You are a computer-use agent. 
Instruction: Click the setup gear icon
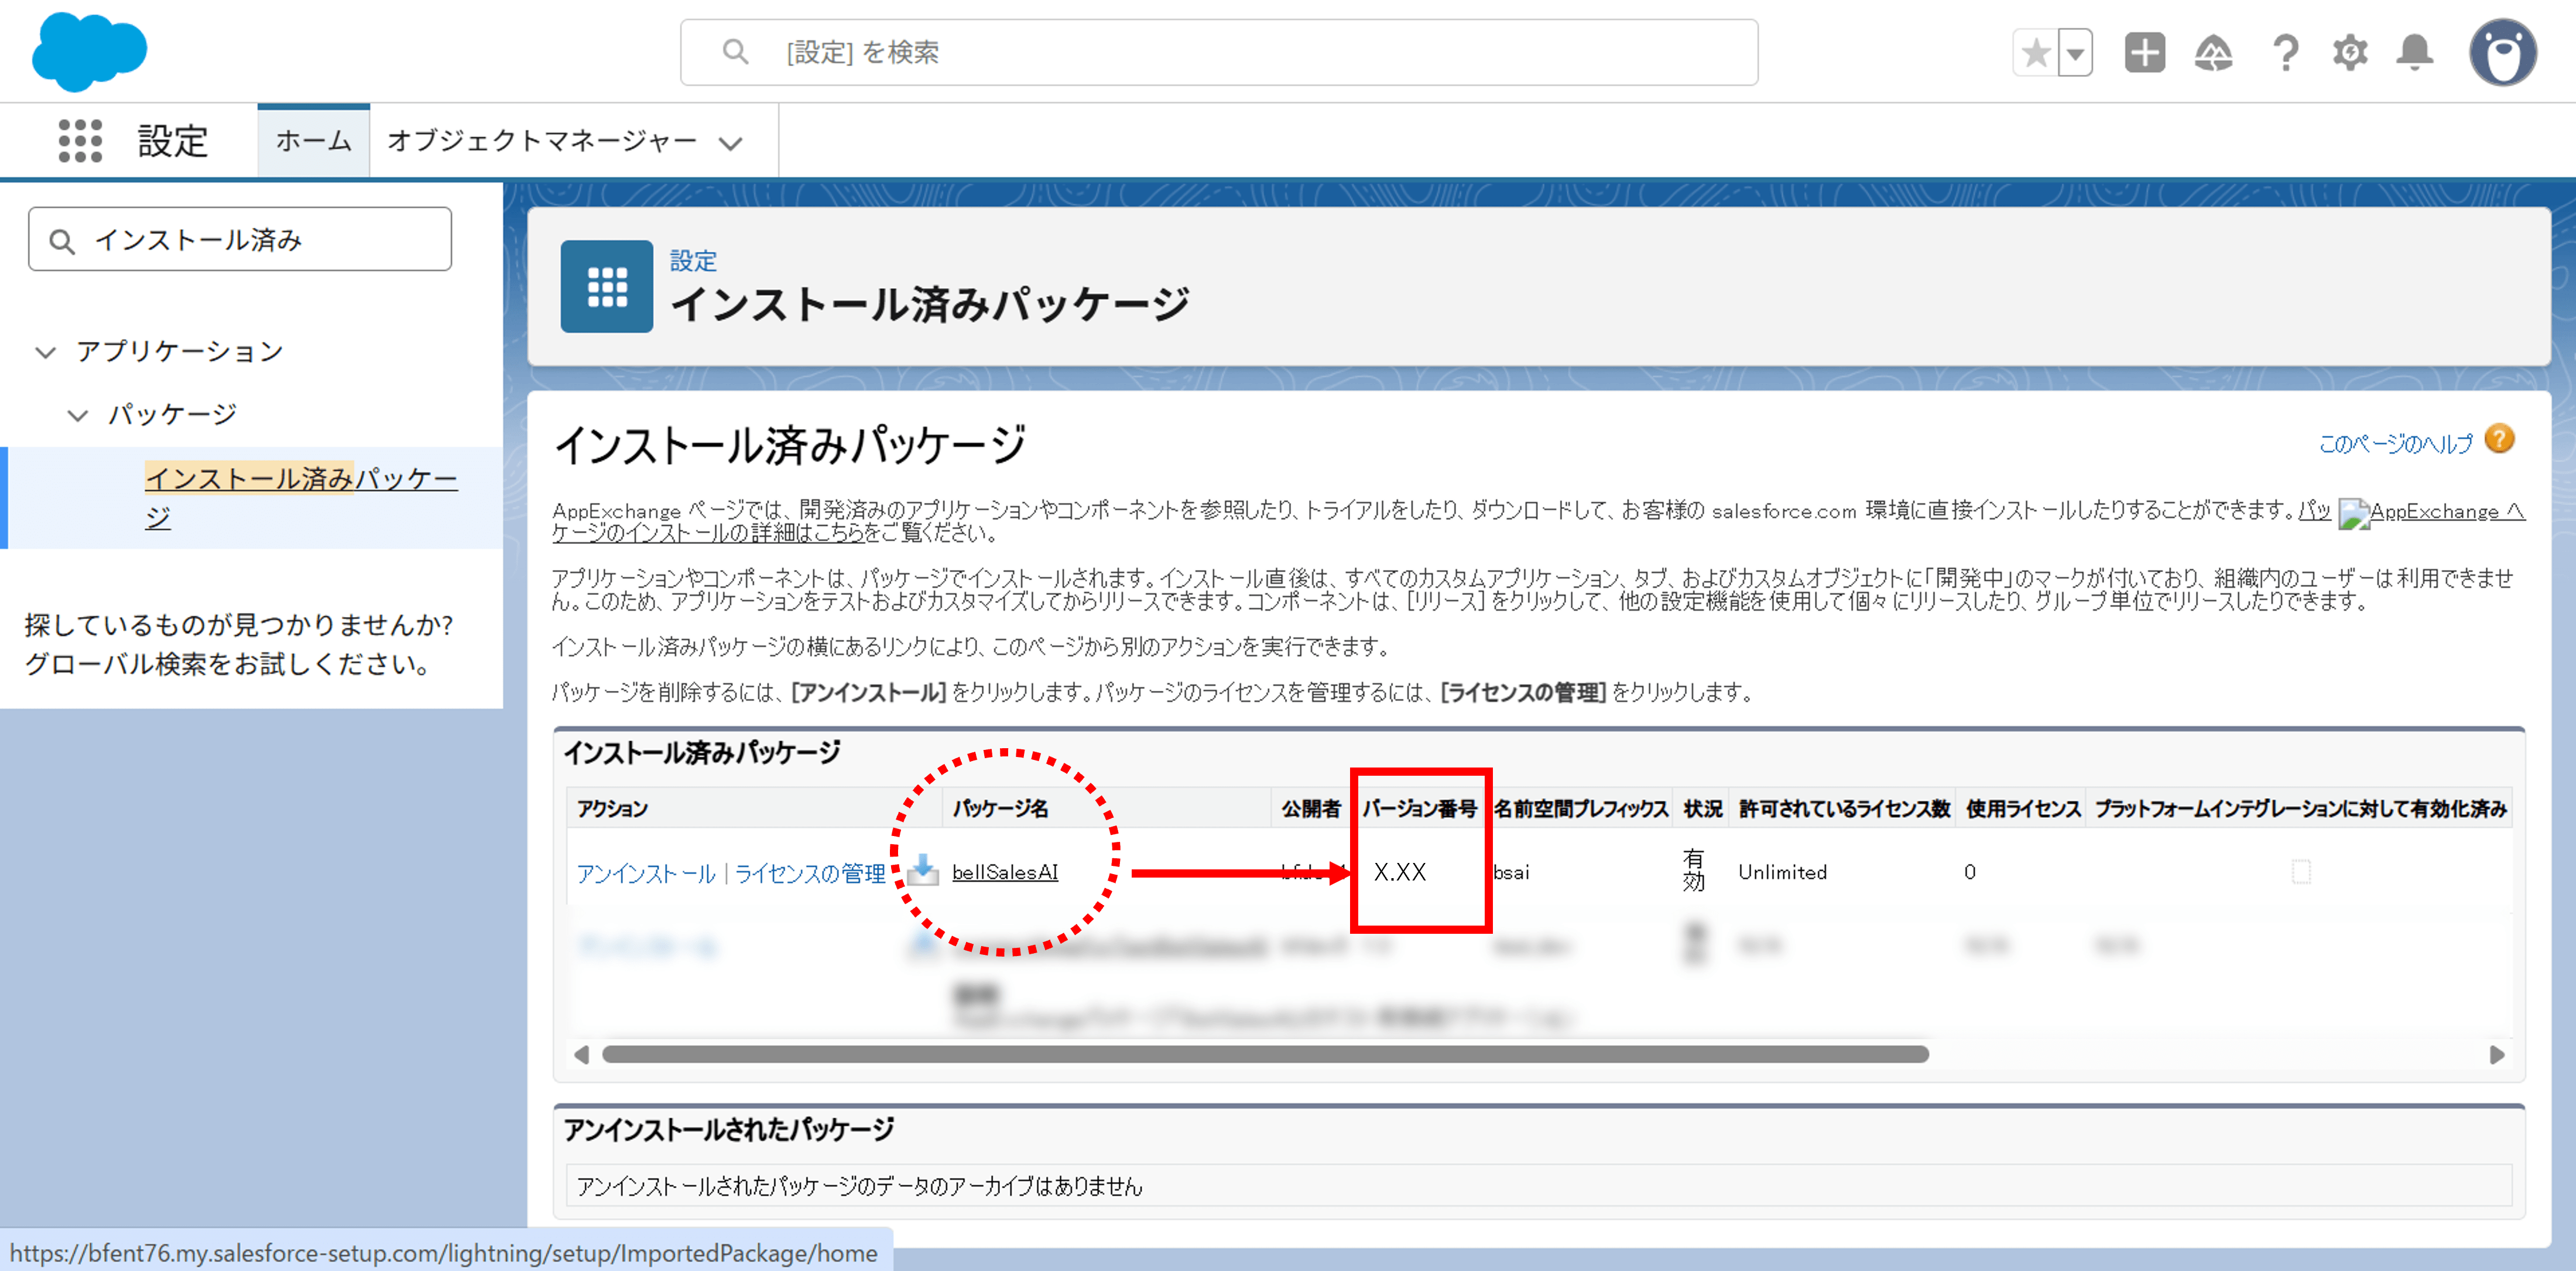2350,53
